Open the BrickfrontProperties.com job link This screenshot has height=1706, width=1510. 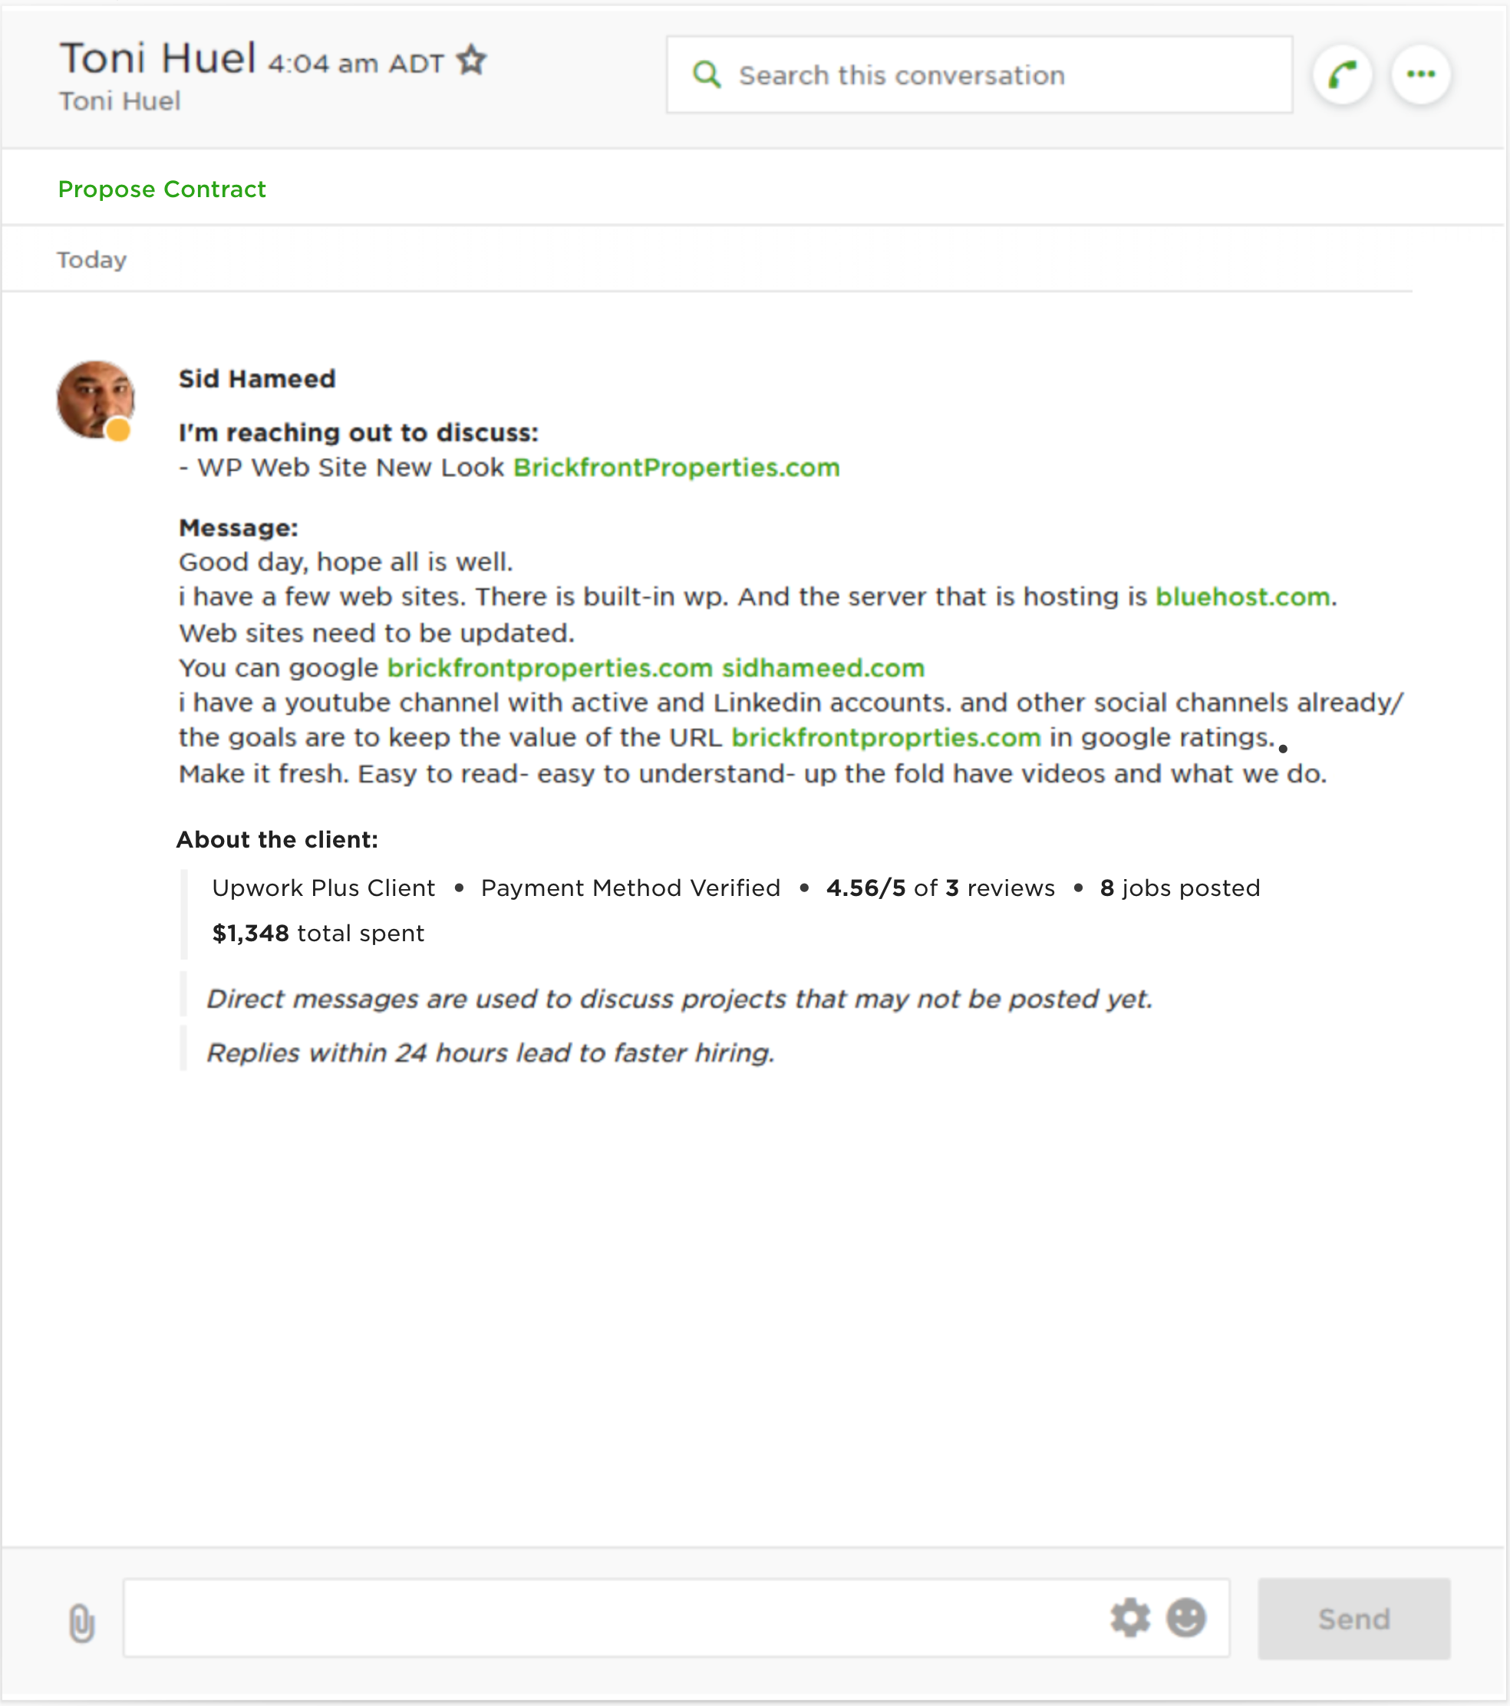tap(676, 468)
